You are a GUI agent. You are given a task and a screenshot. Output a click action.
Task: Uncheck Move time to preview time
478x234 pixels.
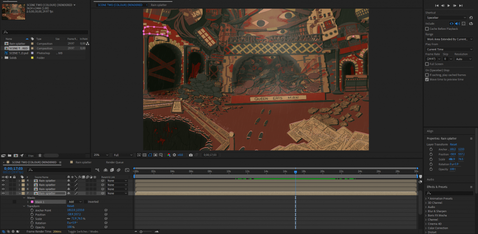427,79
